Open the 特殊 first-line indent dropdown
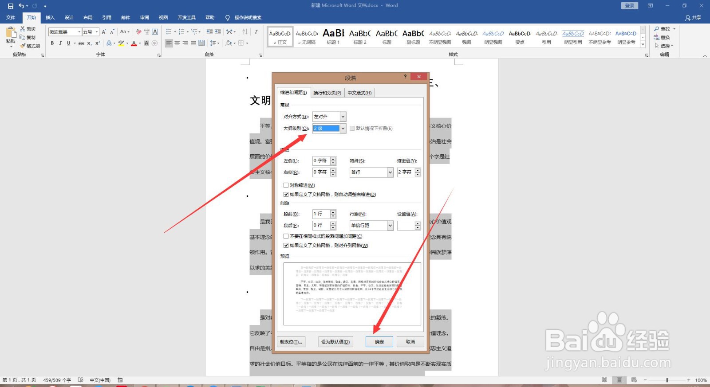Image resolution: width=710 pixels, height=387 pixels. 390,172
